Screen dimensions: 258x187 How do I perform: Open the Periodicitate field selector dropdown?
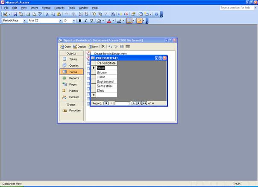click(24, 20)
